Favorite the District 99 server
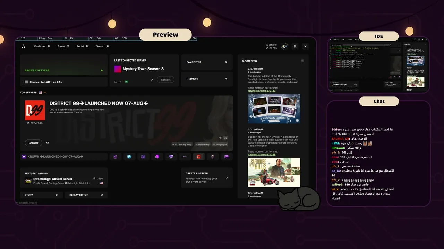The image size is (444, 249). pyautogui.click(x=48, y=143)
